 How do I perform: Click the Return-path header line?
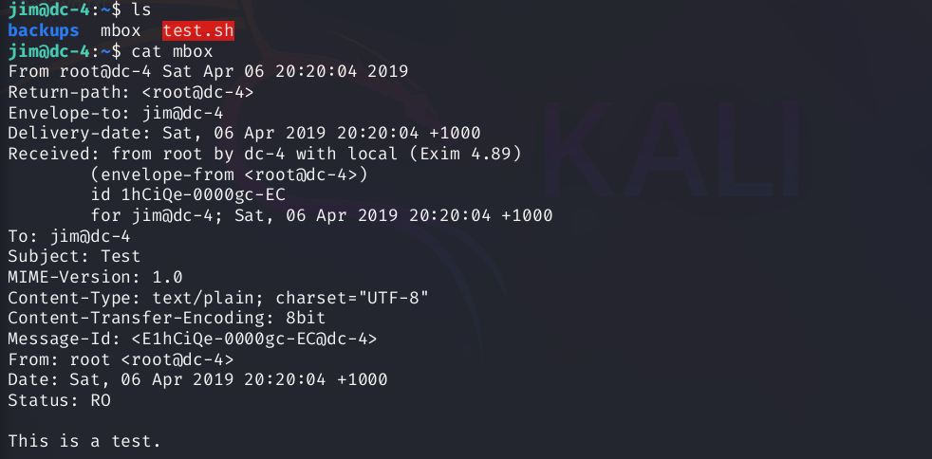click(x=131, y=92)
